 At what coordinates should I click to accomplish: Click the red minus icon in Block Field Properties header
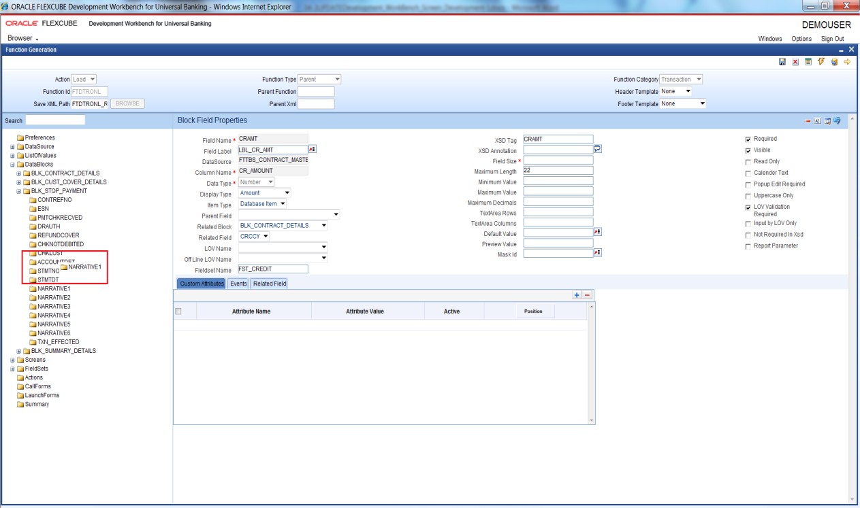809,120
